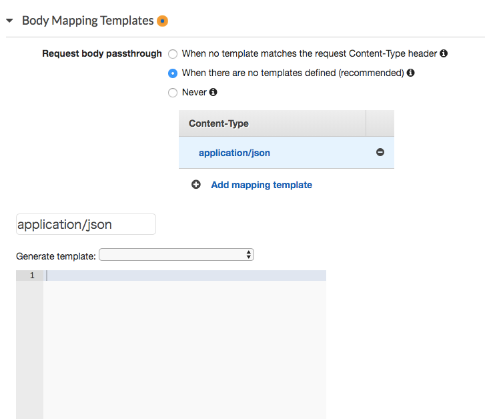Click the Add mapping template link

coord(262,185)
